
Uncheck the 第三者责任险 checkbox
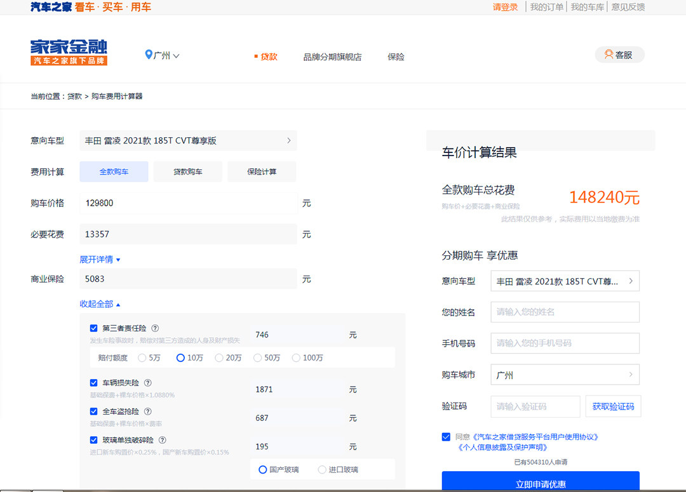[x=94, y=329]
